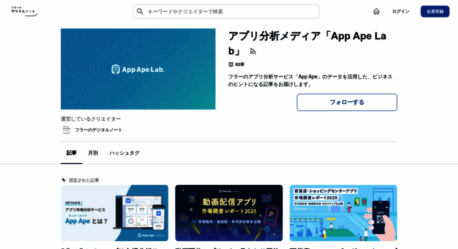Click the 会員登録 button

(435, 11)
